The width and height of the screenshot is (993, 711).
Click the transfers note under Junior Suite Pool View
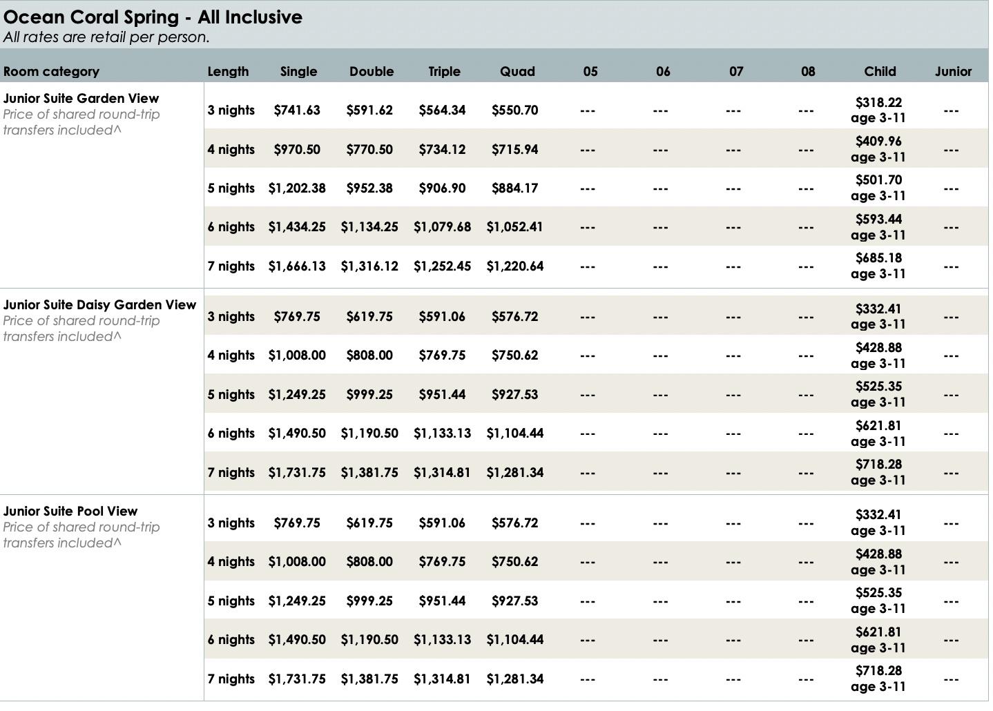[81, 535]
